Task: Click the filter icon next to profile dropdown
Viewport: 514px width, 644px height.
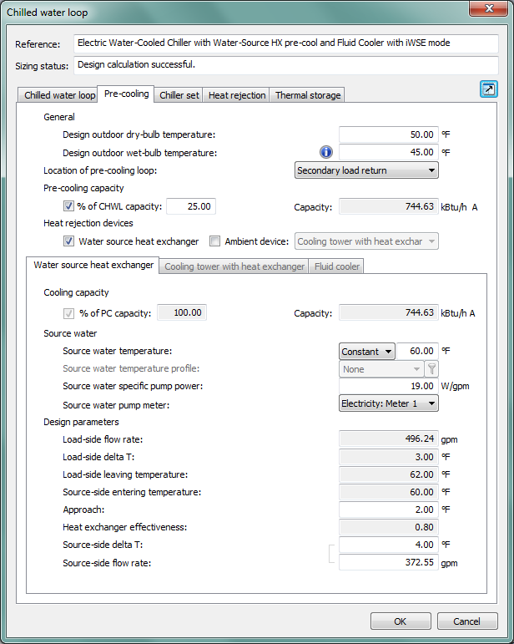Action: point(431,369)
